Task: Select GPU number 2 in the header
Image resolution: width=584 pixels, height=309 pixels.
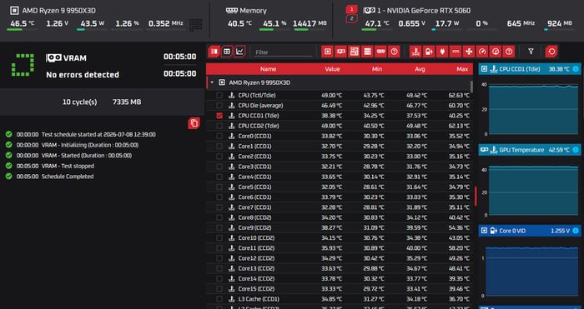Action: pyautogui.click(x=351, y=18)
